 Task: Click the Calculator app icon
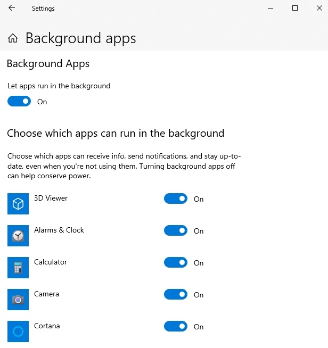pyautogui.click(x=18, y=268)
